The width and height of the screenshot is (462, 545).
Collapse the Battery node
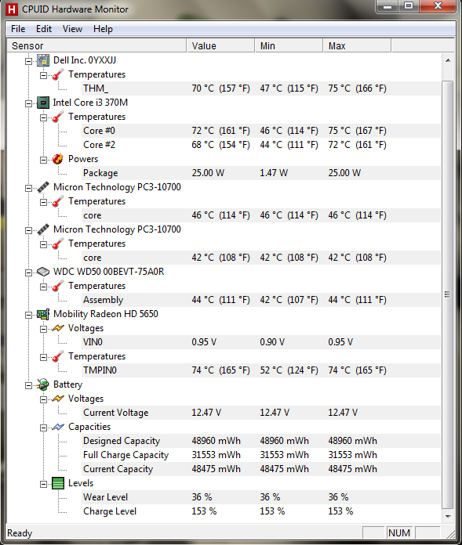28,385
